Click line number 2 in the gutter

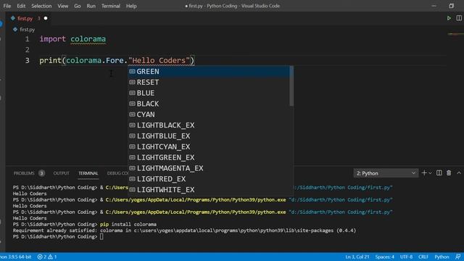(x=28, y=50)
